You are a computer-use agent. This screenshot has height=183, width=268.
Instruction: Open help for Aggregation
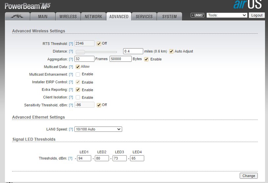pos(71,59)
